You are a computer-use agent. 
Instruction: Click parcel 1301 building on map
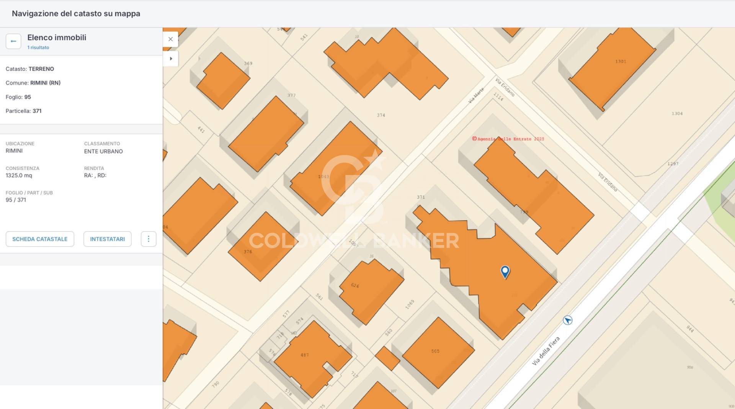point(612,69)
